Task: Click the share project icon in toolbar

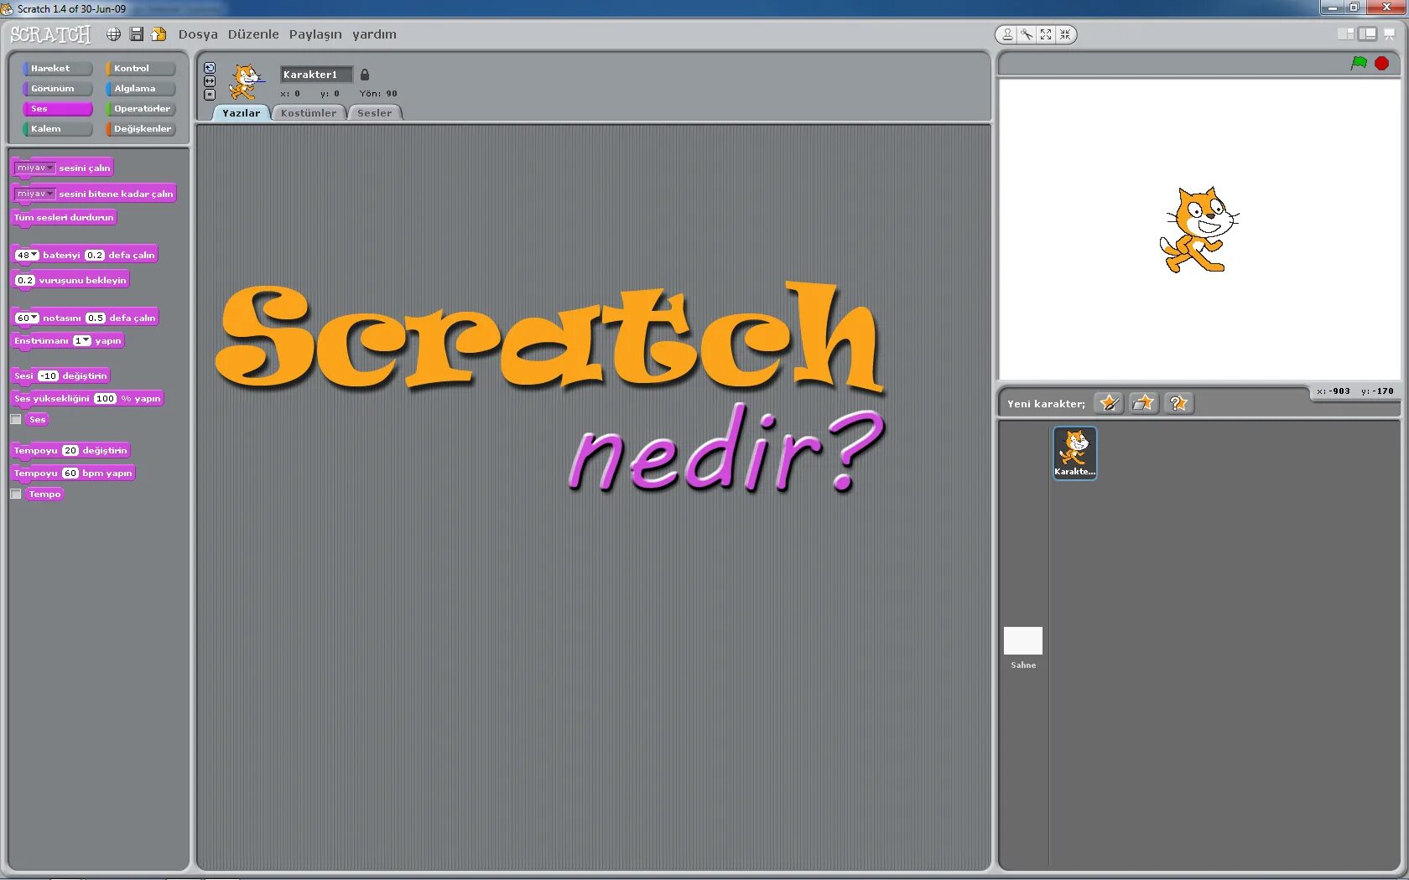Action: coord(159,34)
